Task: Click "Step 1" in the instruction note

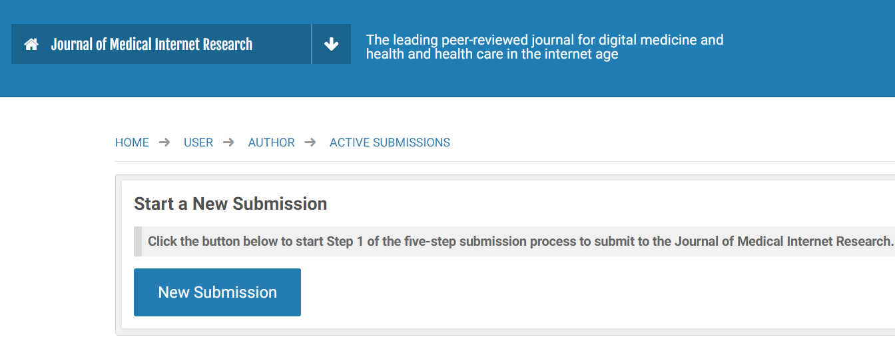Action: pos(345,241)
